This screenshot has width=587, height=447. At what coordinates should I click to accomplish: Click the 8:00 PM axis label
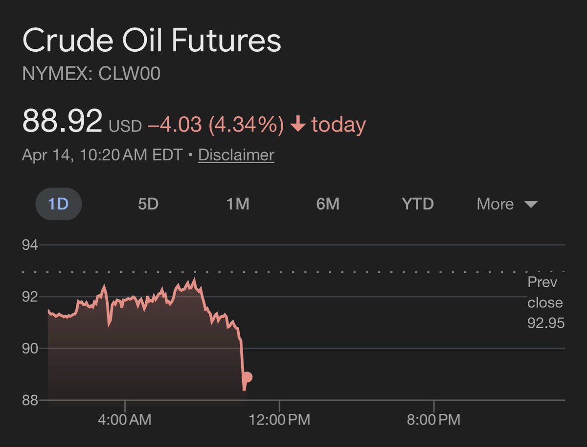pyautogui.click(x=434, y=420)
